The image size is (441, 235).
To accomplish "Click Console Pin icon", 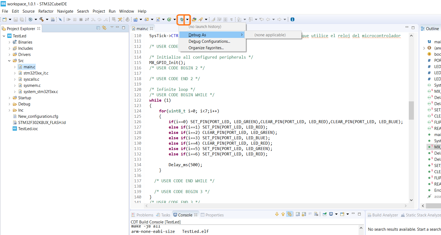I will click(x=325, y=214).
